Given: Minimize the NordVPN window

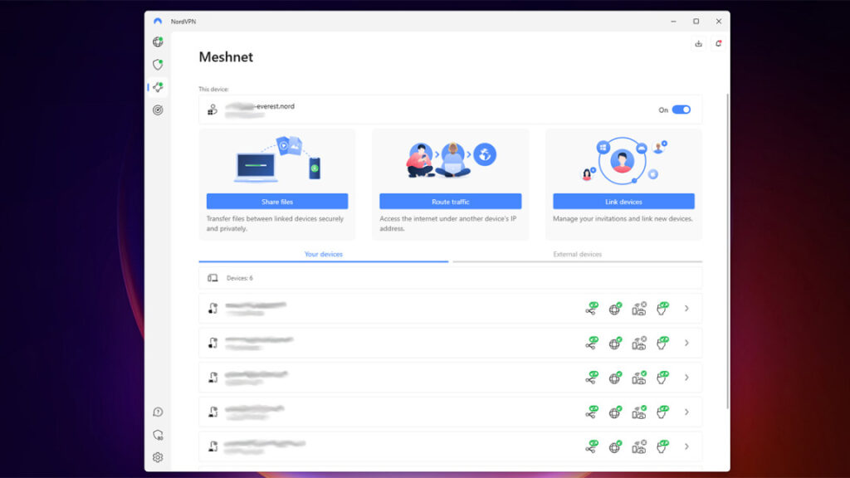Looking at the screenshot, I should 674,22.
